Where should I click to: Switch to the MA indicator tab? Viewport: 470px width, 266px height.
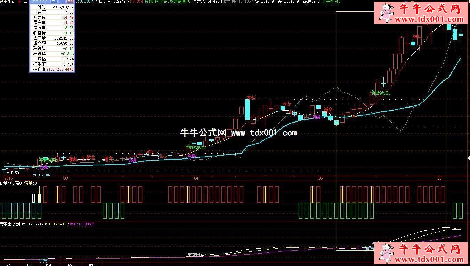[x=9, y=264]
